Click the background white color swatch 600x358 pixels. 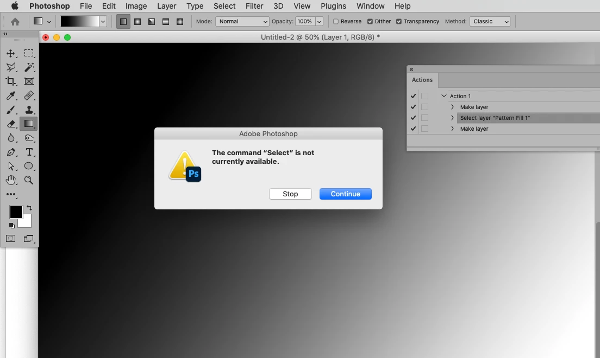pyautogui.click(x=26, y=222)
